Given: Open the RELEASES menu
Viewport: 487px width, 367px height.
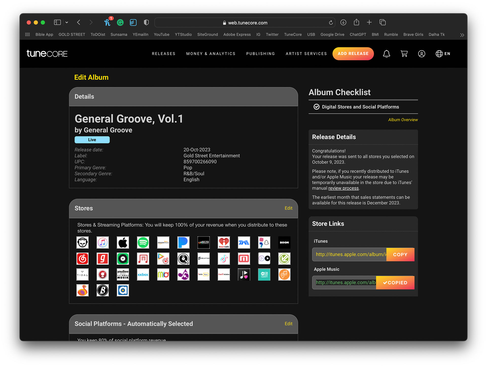Looking at the screenshot, I should pos(164,54).
